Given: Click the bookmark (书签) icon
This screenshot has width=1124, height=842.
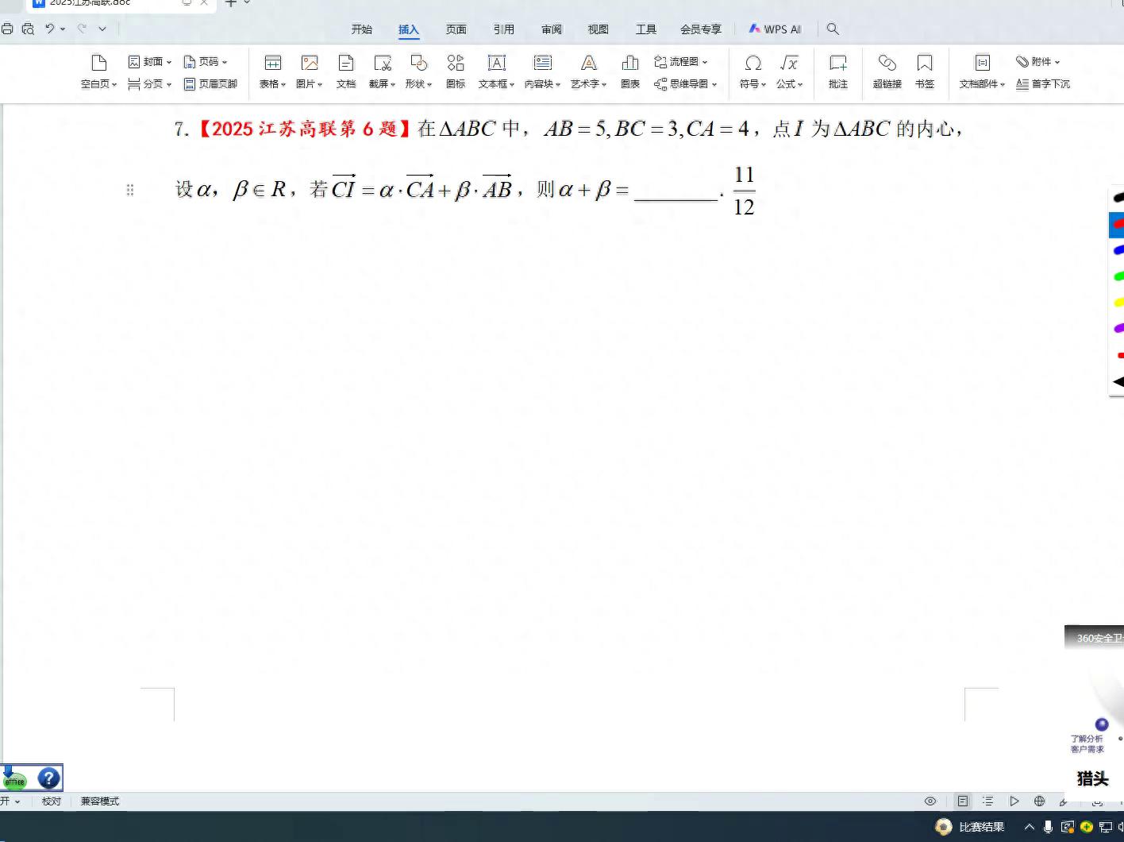Looking at the screenshot, I should coord(924,70).
